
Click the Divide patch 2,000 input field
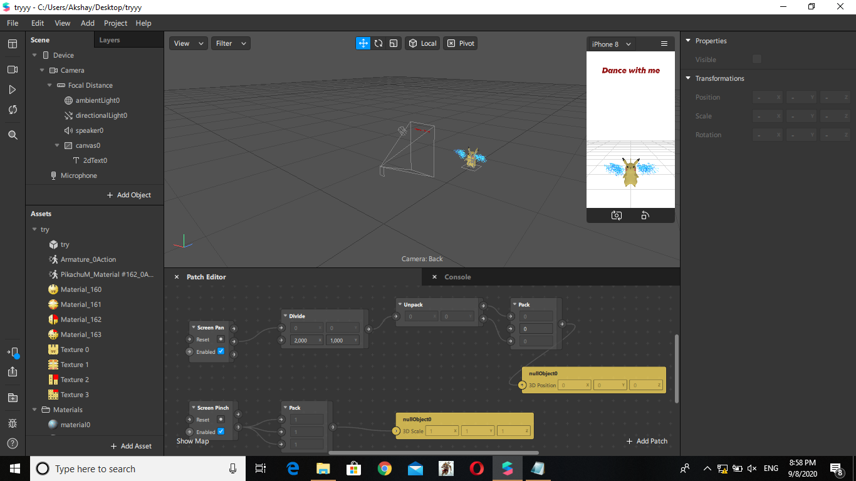[x=307, y=340]
